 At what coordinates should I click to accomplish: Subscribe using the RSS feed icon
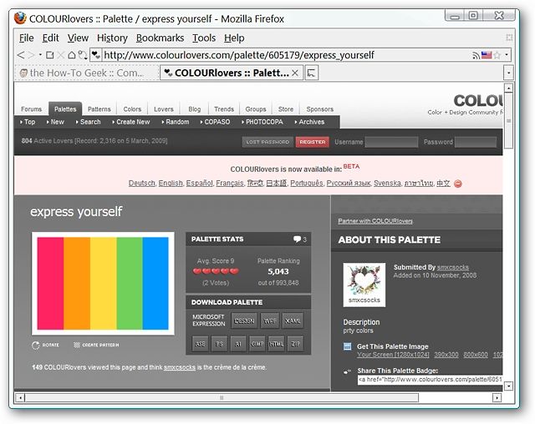point(476,55)
